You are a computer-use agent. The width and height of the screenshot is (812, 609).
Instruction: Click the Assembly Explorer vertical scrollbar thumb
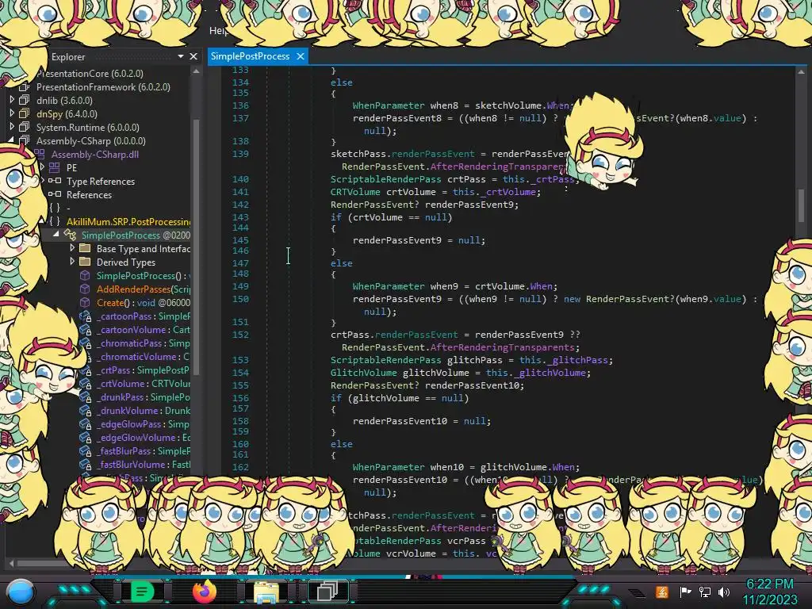(x=197, y=246)
